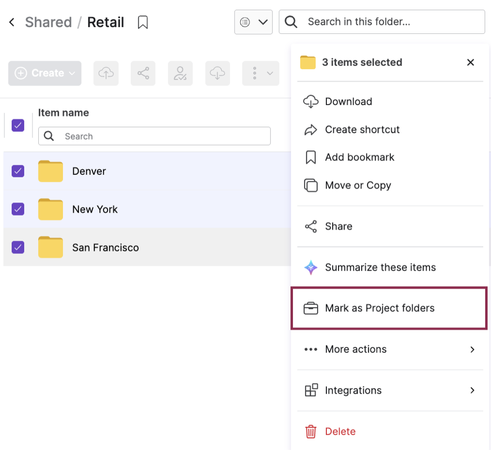Click the Search in this folder field
Viewport: 491px width, 450px height.
pyautogui.click(x=388, y=22)
